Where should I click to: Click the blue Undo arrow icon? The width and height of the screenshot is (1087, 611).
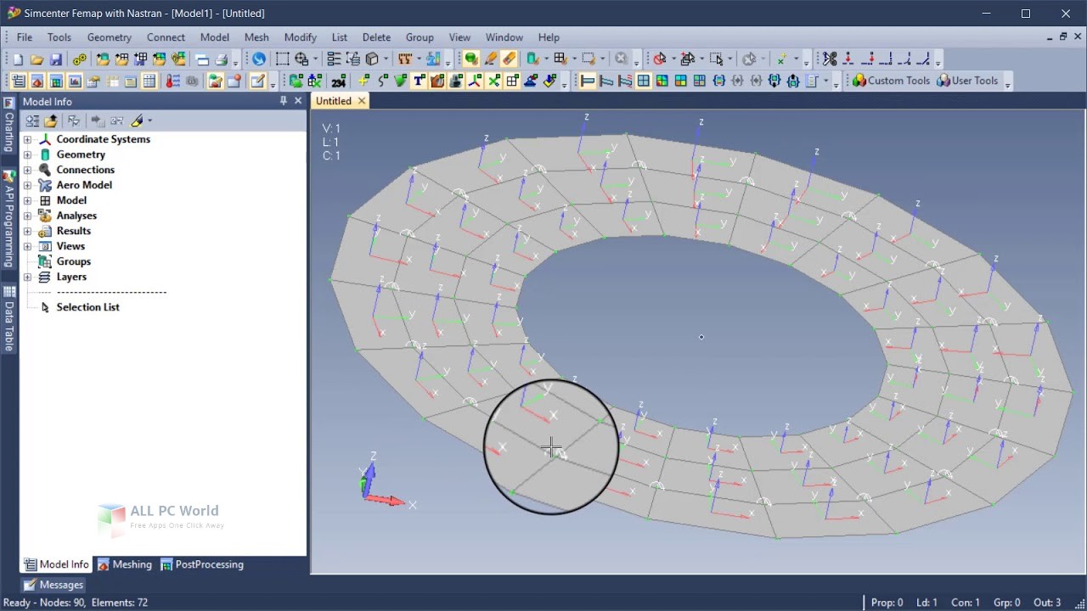pos(259,59)
